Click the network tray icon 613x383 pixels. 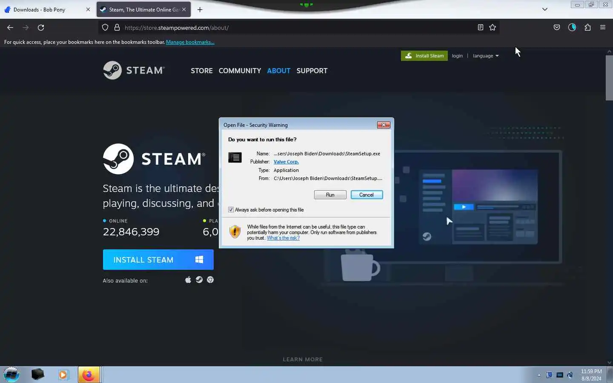point(560,375)
